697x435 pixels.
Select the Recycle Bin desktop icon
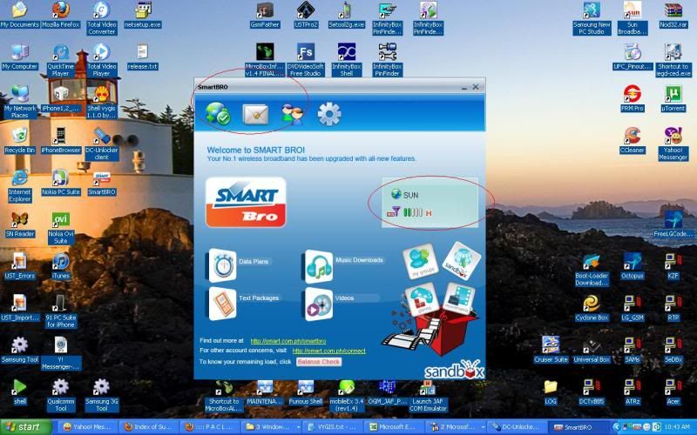point(20,141)
